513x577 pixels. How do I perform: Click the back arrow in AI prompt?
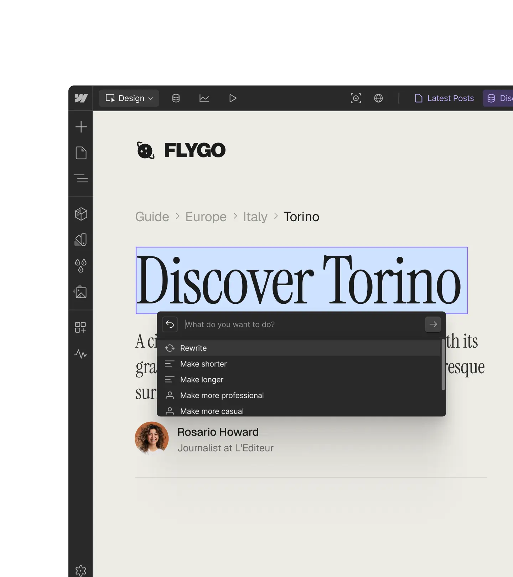pos(170,324)
